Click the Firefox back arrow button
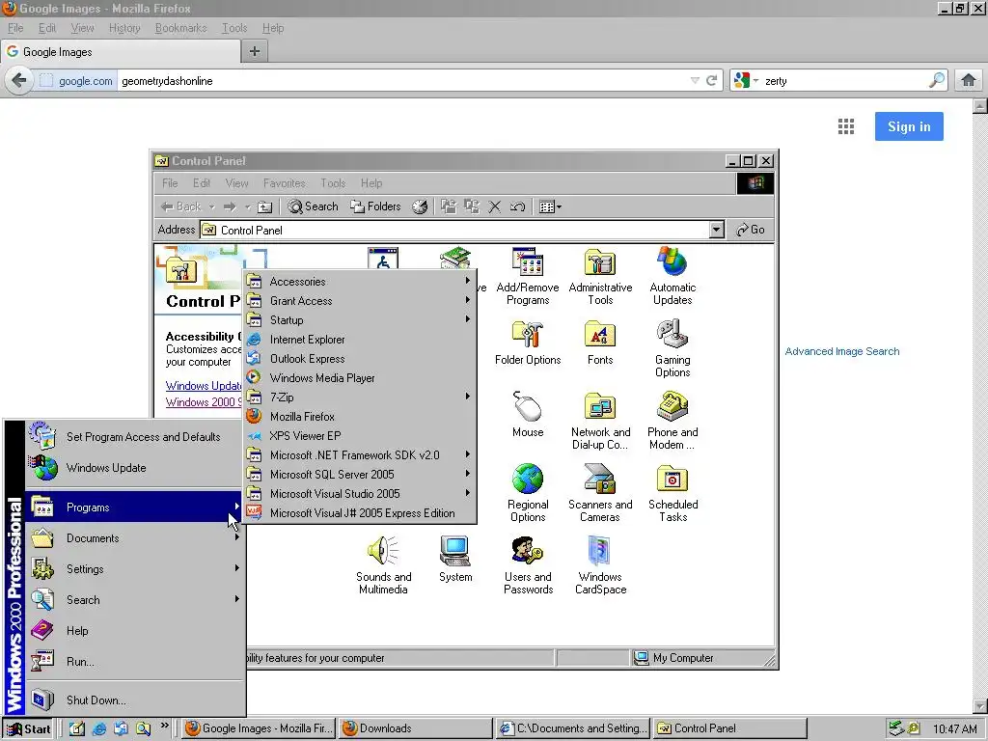988x741 pixels. [x=19, y=81]
